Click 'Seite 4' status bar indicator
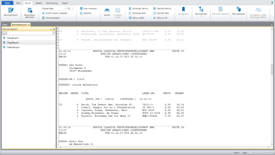This screenshot has height=155, width=275. 237,153
